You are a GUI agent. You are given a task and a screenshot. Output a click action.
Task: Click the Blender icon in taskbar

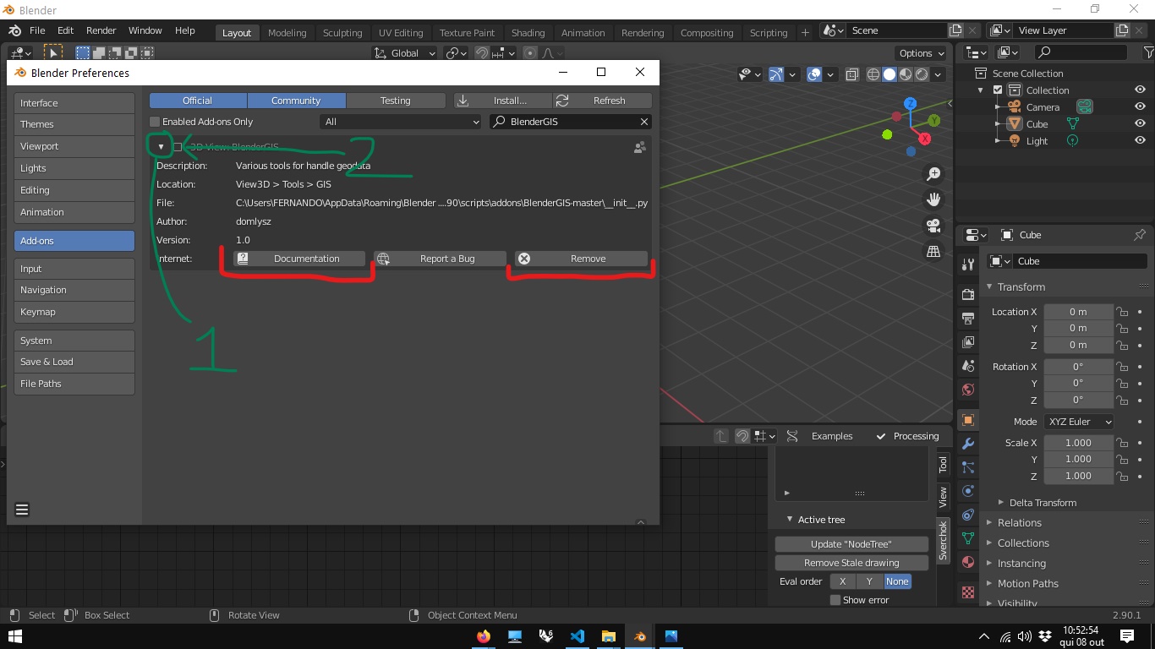[639, 636]
